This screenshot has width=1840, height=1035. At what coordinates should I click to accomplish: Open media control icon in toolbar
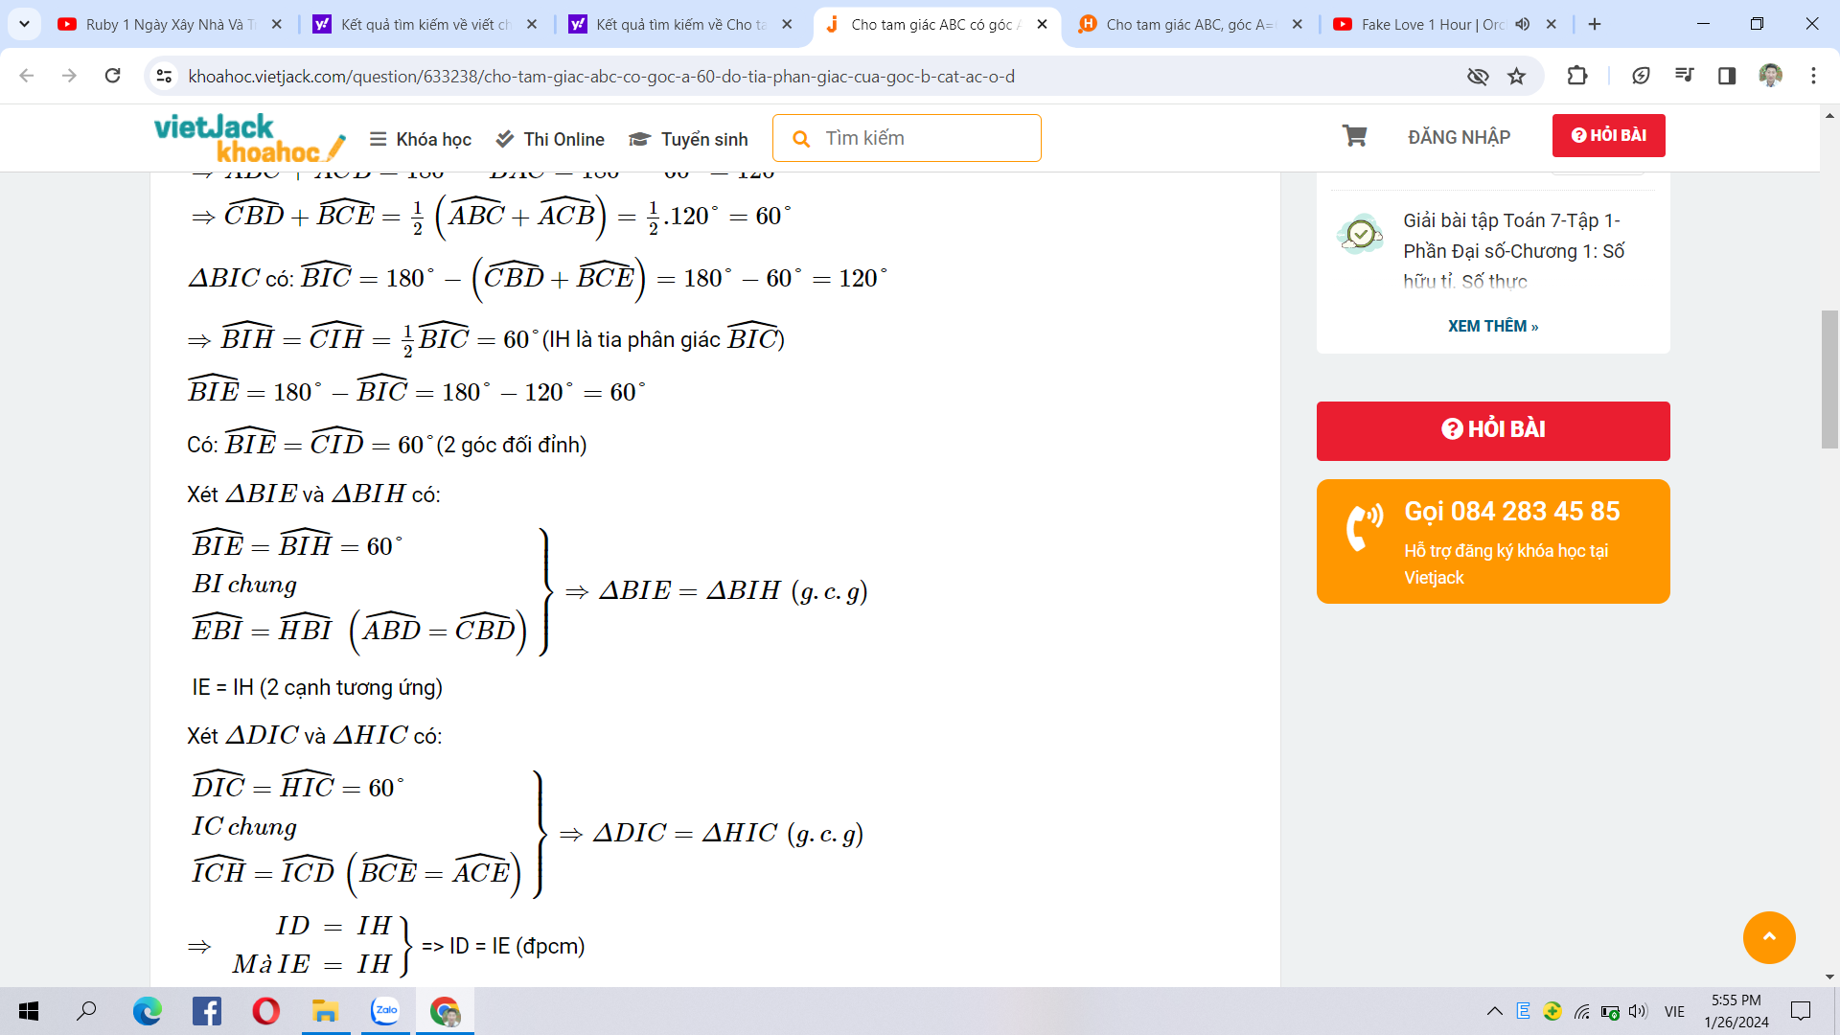click(x=1684, y=77)
